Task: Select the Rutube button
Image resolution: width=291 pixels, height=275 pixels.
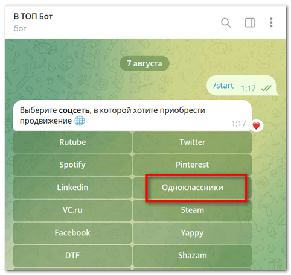Action: (x=72, y=142)
